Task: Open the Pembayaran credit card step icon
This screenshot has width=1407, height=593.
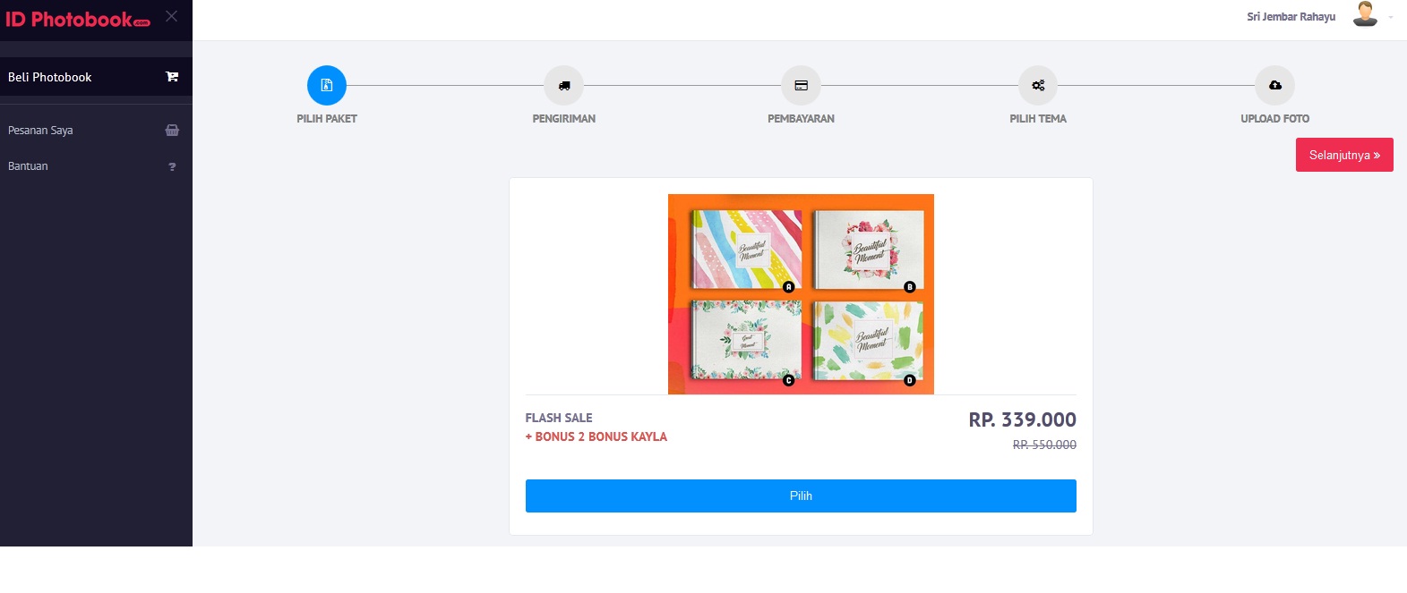Action: (801, 85)
